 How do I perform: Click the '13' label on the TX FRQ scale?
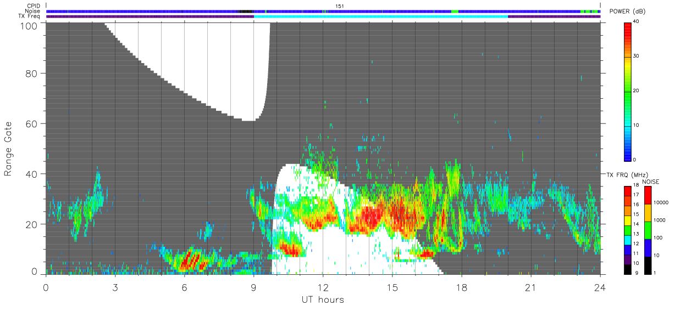click(637, 234)
